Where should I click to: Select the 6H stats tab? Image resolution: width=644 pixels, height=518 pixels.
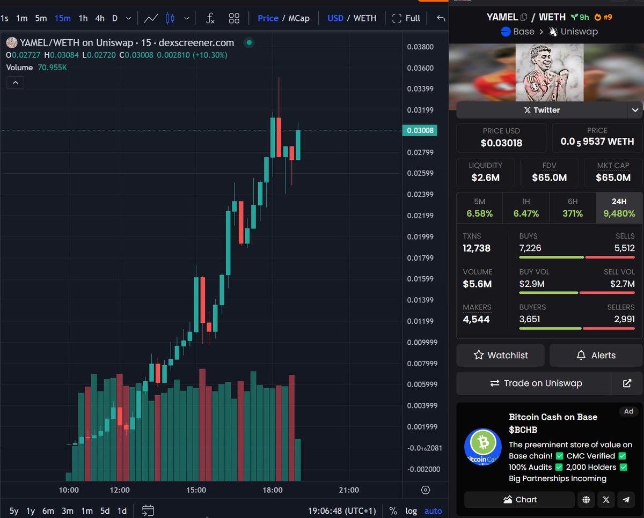click(x=573, y=208)
